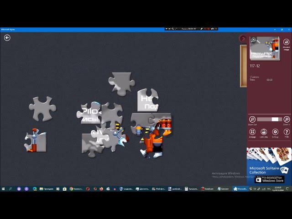
Task: Open the Help question mark
Action: click(287, 132)
